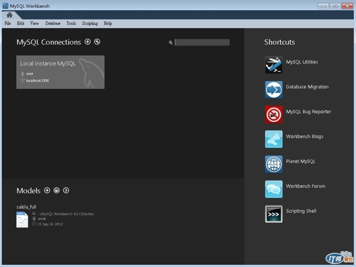Open the Tools menu

coord(71,24)
